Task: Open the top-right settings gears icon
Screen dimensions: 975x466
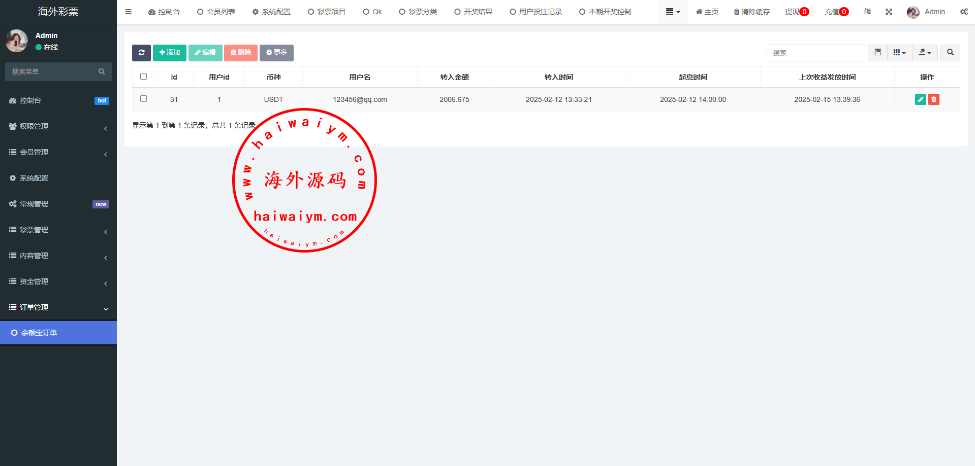Action: (x=963, y=12)
